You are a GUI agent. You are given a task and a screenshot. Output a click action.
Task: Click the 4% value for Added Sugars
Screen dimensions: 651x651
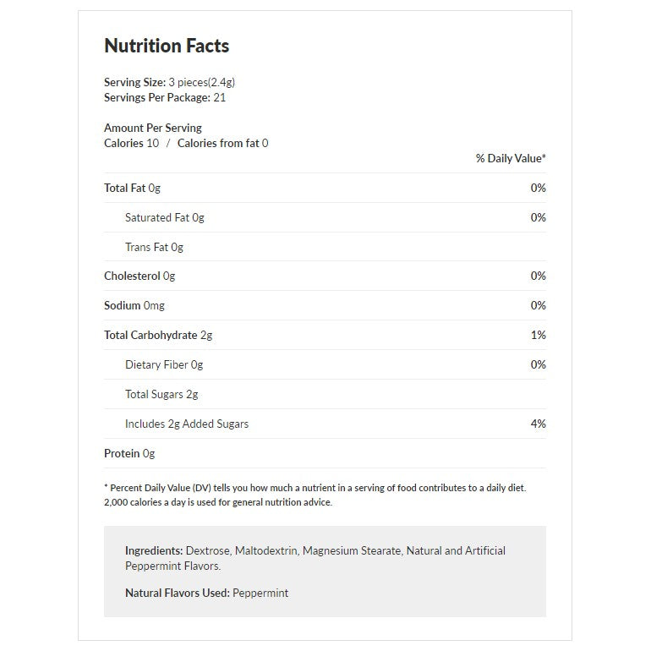(538, 424)
